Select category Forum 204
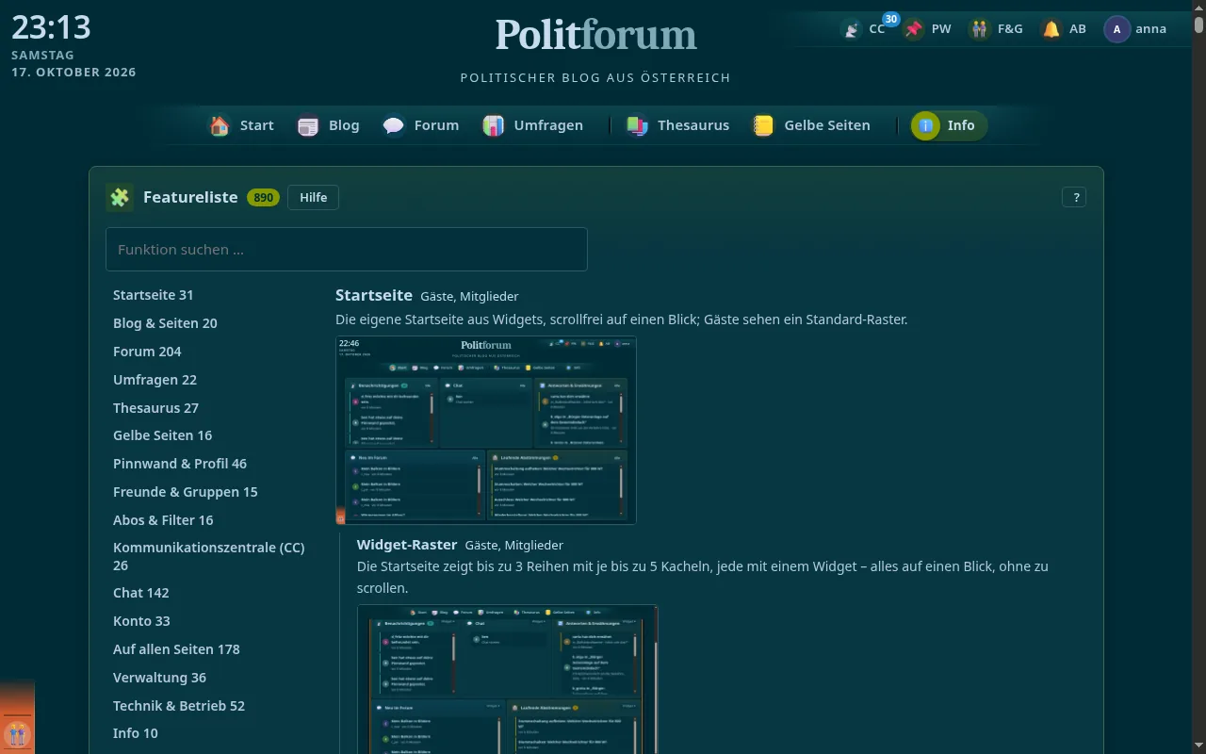1206x754 pixels. point(147,352)
